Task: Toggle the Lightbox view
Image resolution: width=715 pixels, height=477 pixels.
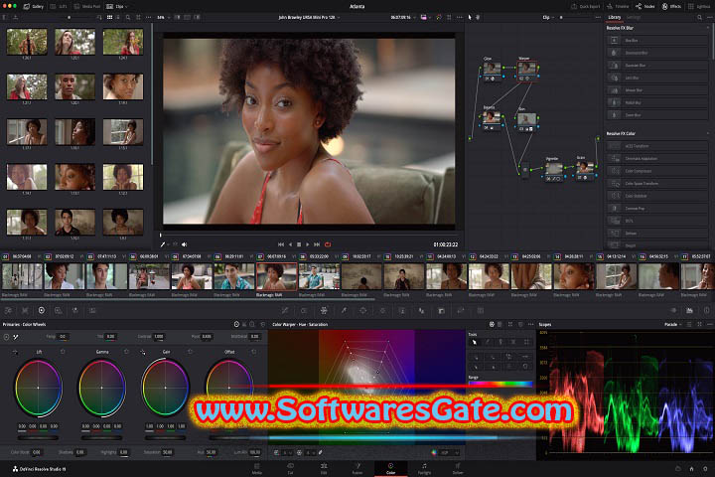Action: (699, 6)
